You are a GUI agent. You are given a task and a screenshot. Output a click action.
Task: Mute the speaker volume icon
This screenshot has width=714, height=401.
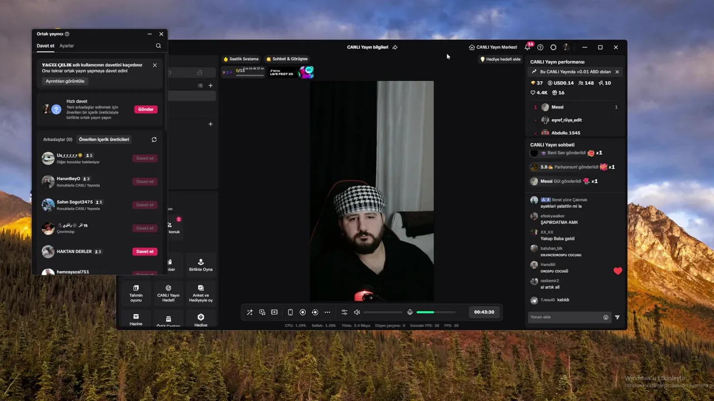pyautogui.click(x=357, y=312)
